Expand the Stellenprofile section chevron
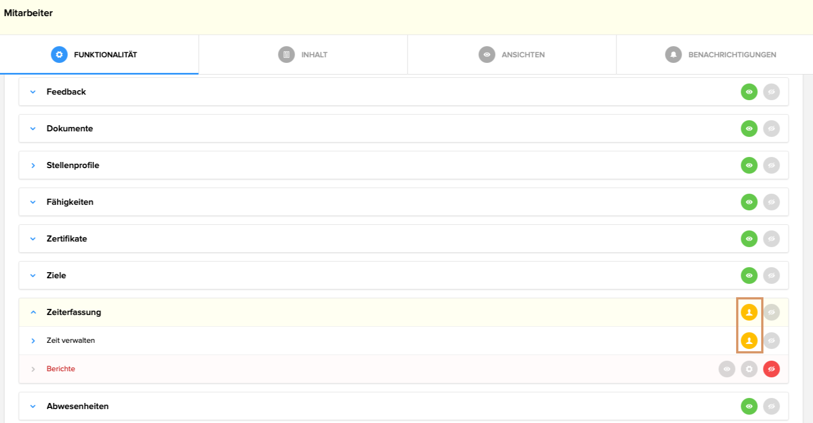Viewport: 813px width, 423px height. 33,165
